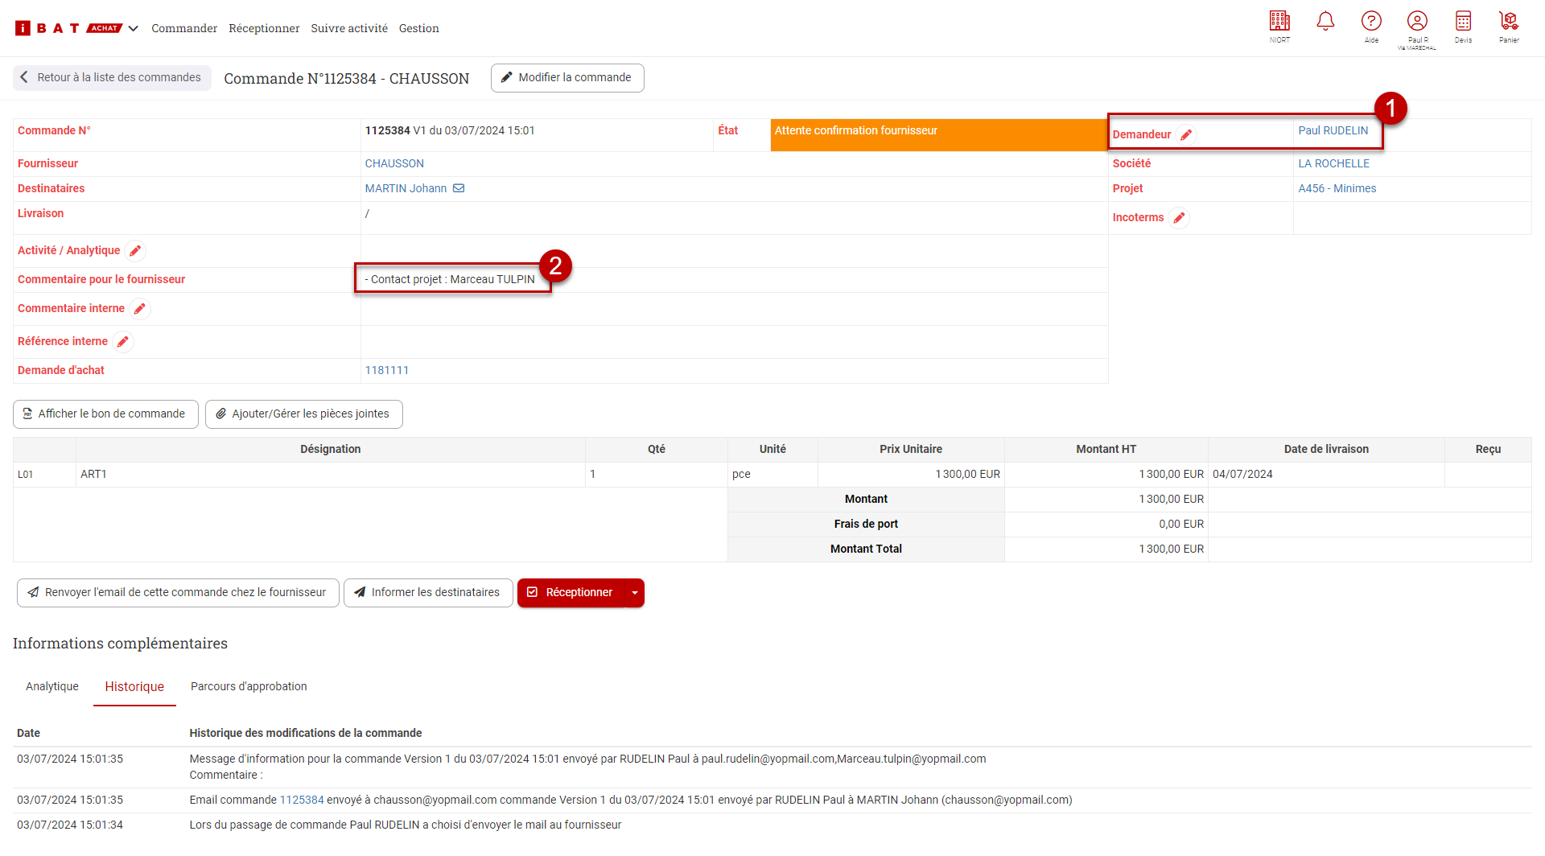The width and height of the screenshot is (1545, 856).
Task: Open the notifications bell icon
Action: coord(1325,22)
